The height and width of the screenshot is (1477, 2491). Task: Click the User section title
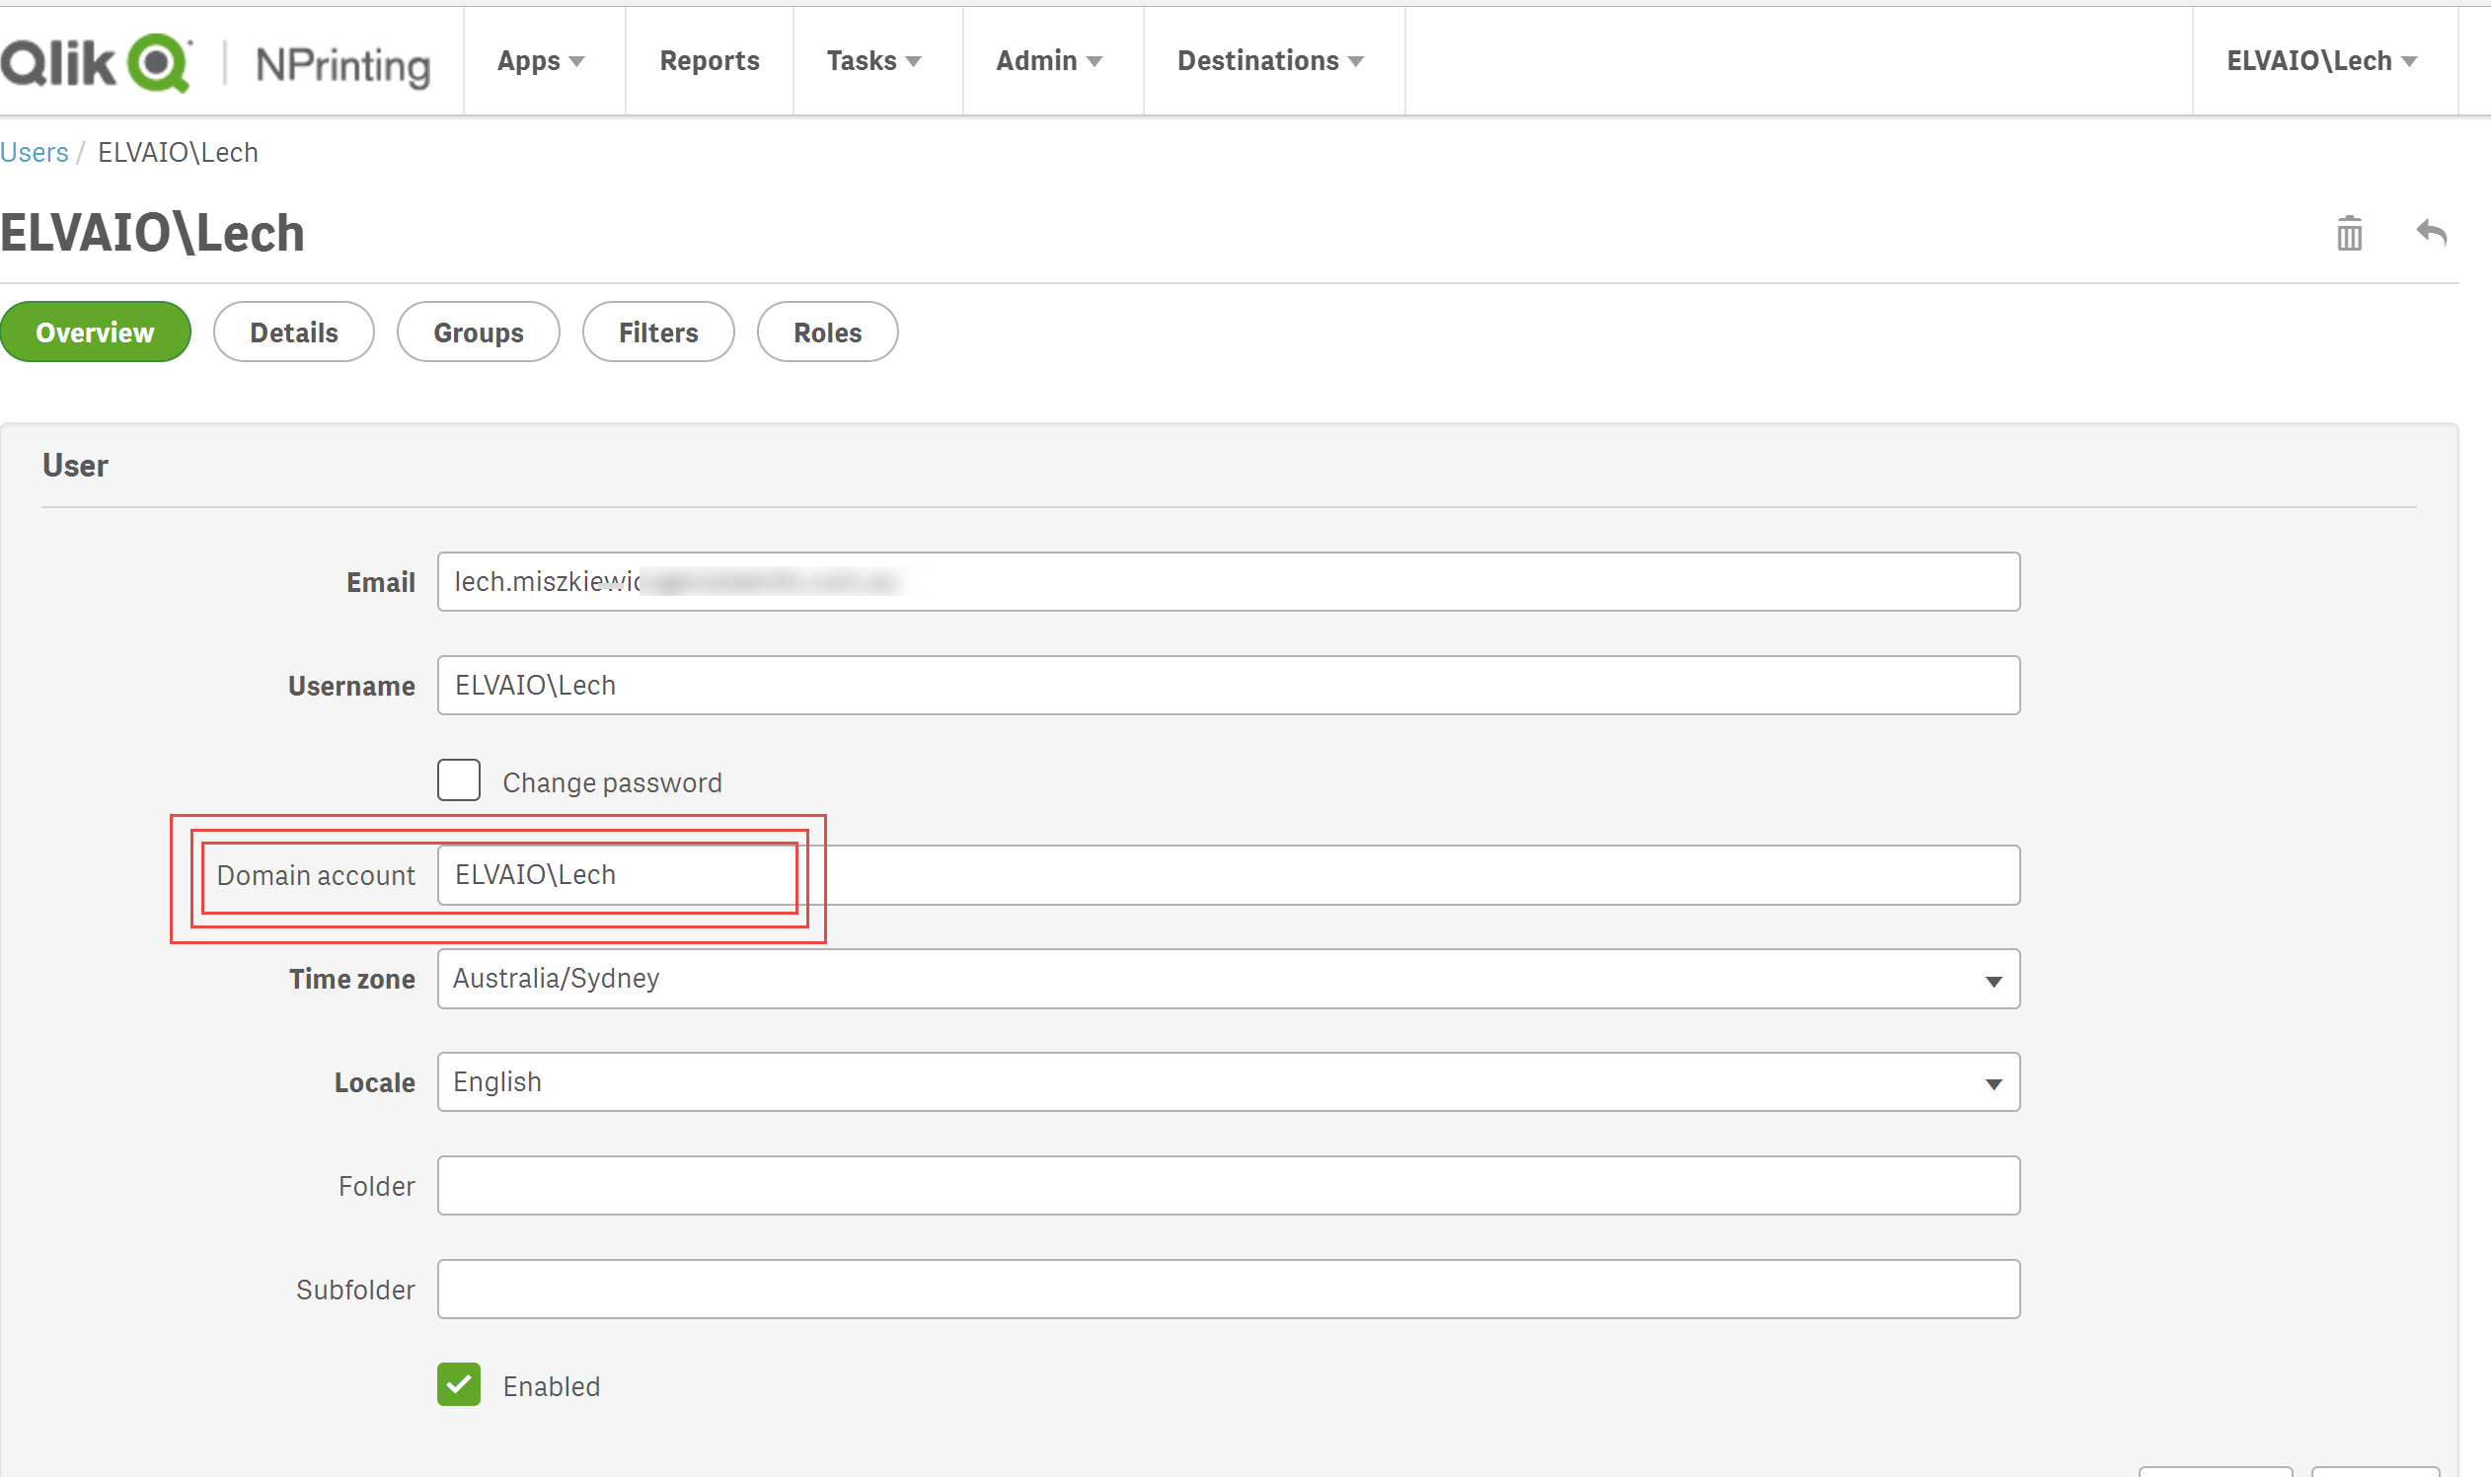point(75,466)
